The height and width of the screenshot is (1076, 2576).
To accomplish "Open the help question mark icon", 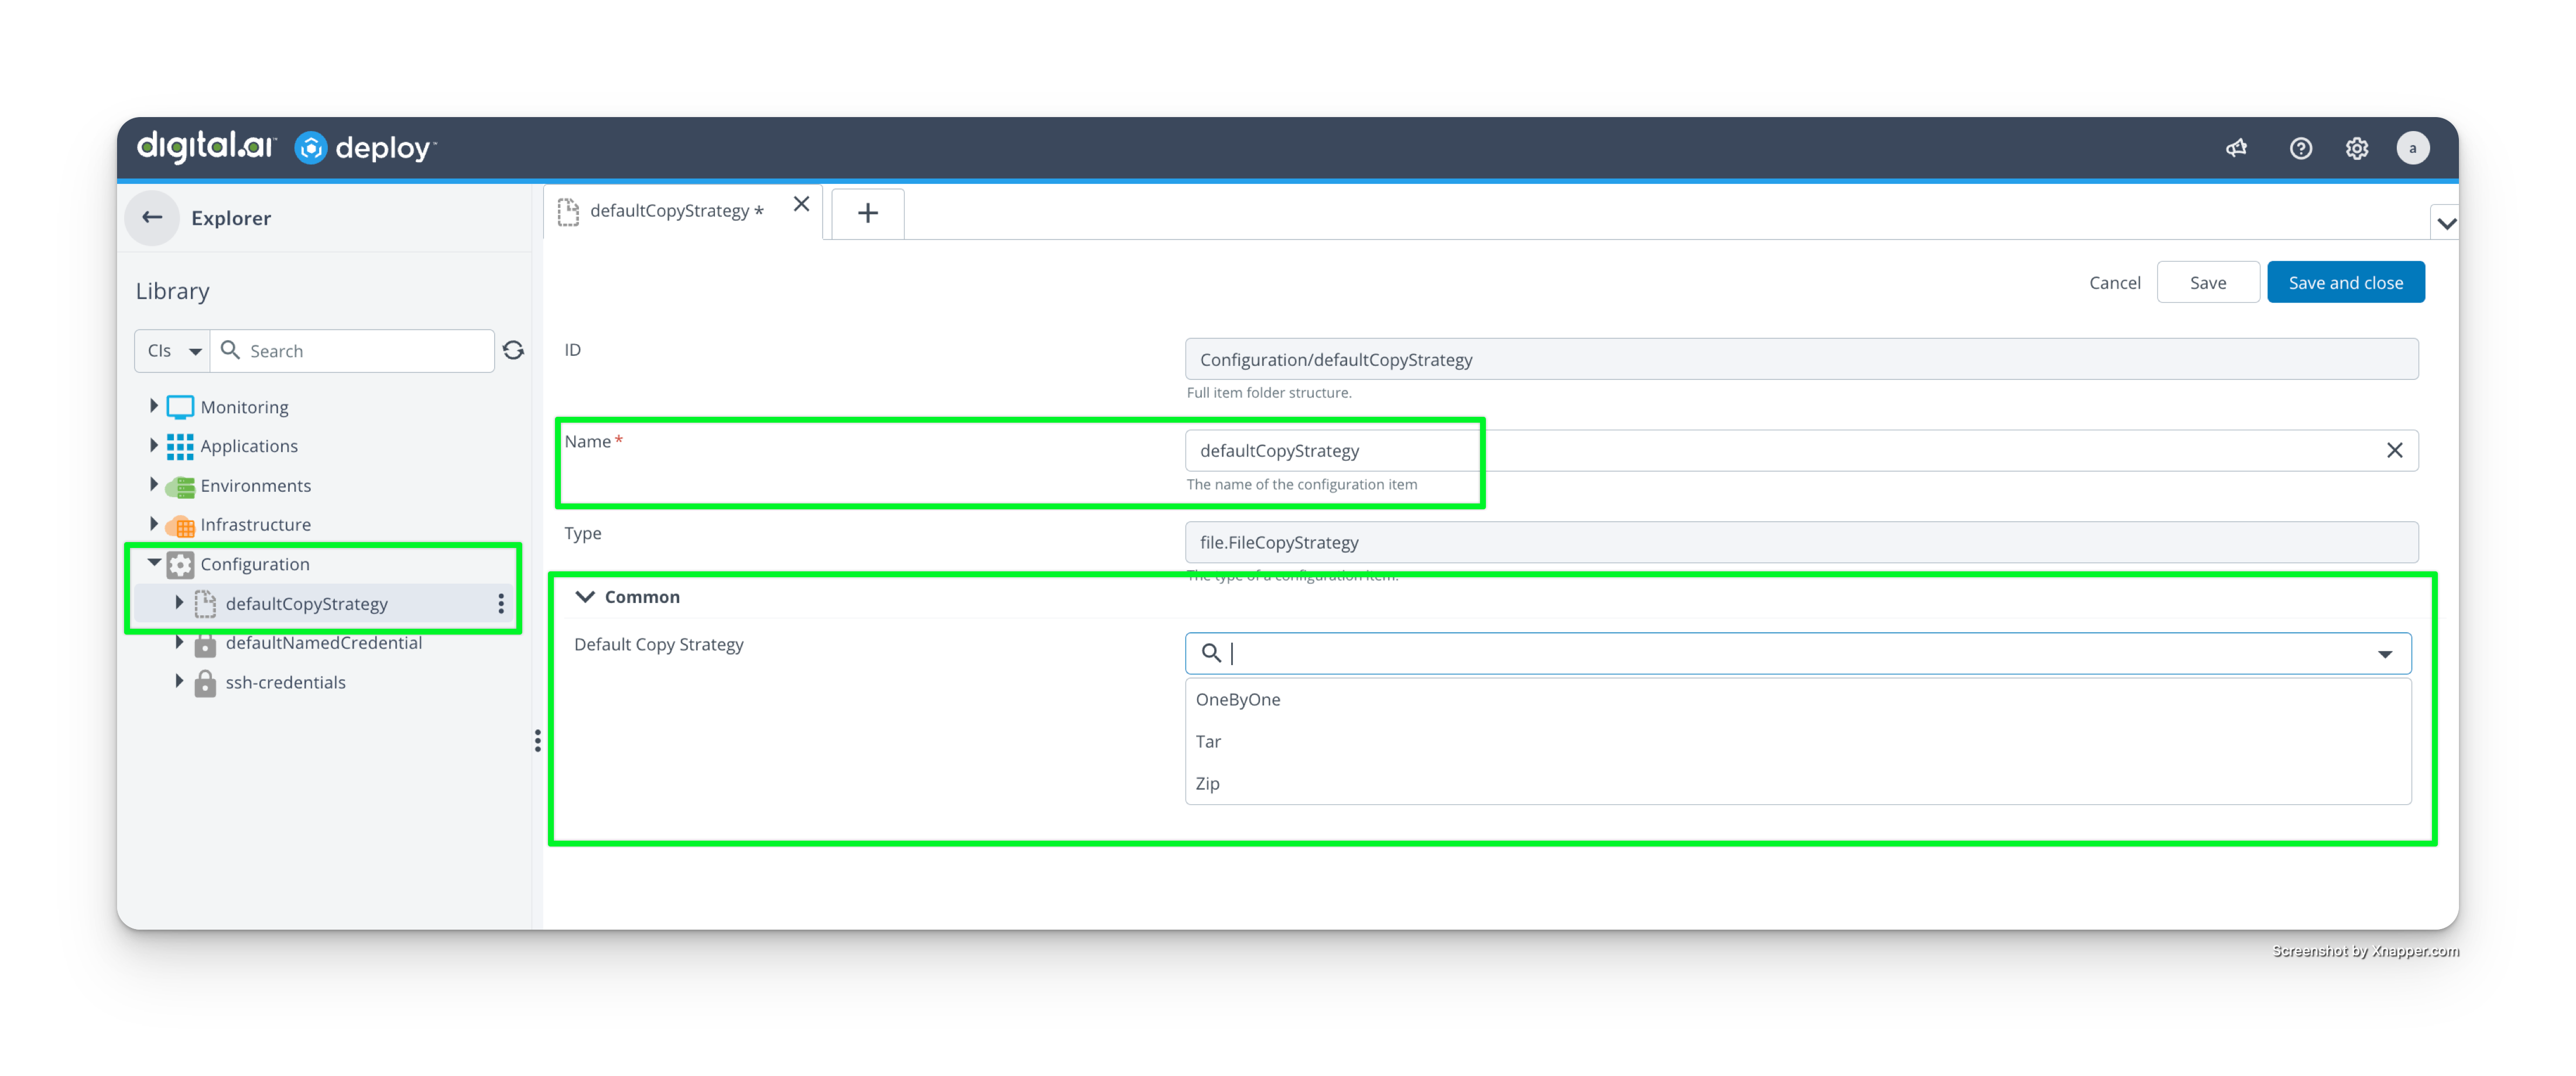I will 2300,148.
